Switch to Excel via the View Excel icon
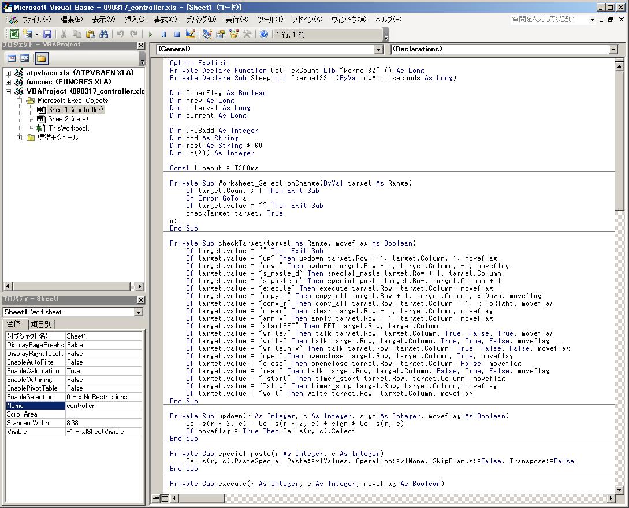 pos(14,35)
